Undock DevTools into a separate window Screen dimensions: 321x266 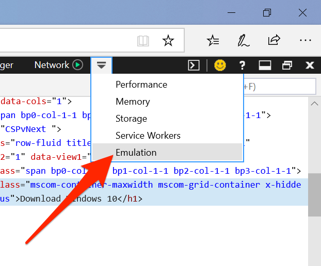(287, 65)
